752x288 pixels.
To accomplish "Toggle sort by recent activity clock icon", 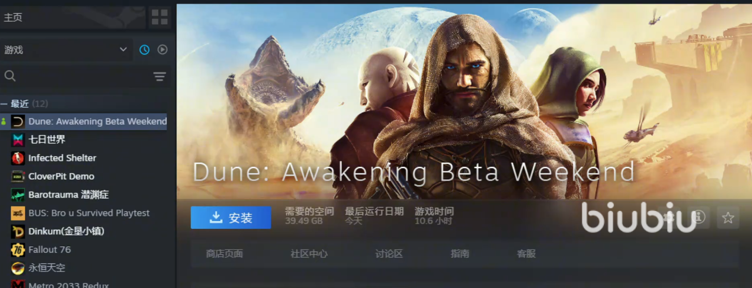I will [144, 50].
